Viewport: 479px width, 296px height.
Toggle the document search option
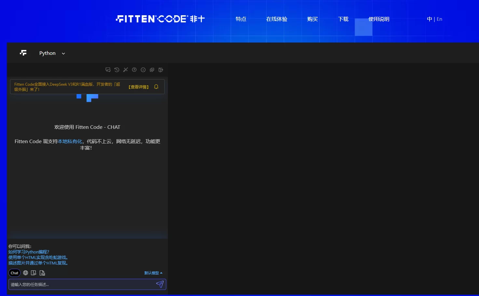(x=34, y=273)
